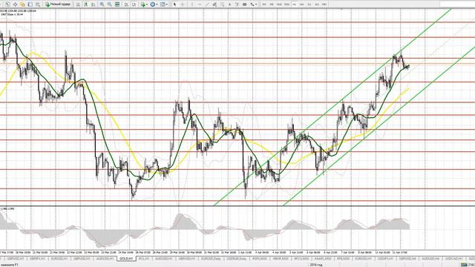Expand the arrows objects dropdown arrow
This screenshot has height=267, width=475.
click(x=256, y=4)
